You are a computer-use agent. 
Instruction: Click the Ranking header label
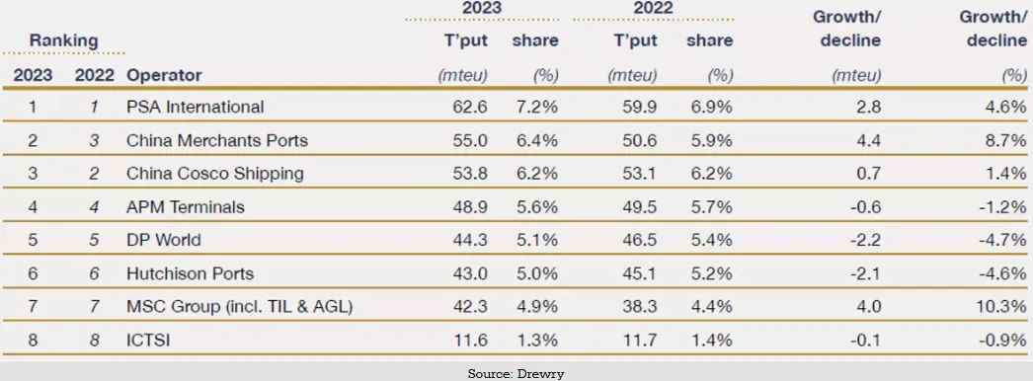click(x=63, y=40)
